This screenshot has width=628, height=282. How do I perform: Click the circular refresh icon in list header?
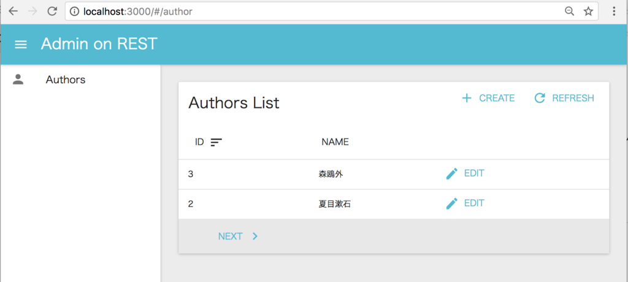click(x=540, y=98)
